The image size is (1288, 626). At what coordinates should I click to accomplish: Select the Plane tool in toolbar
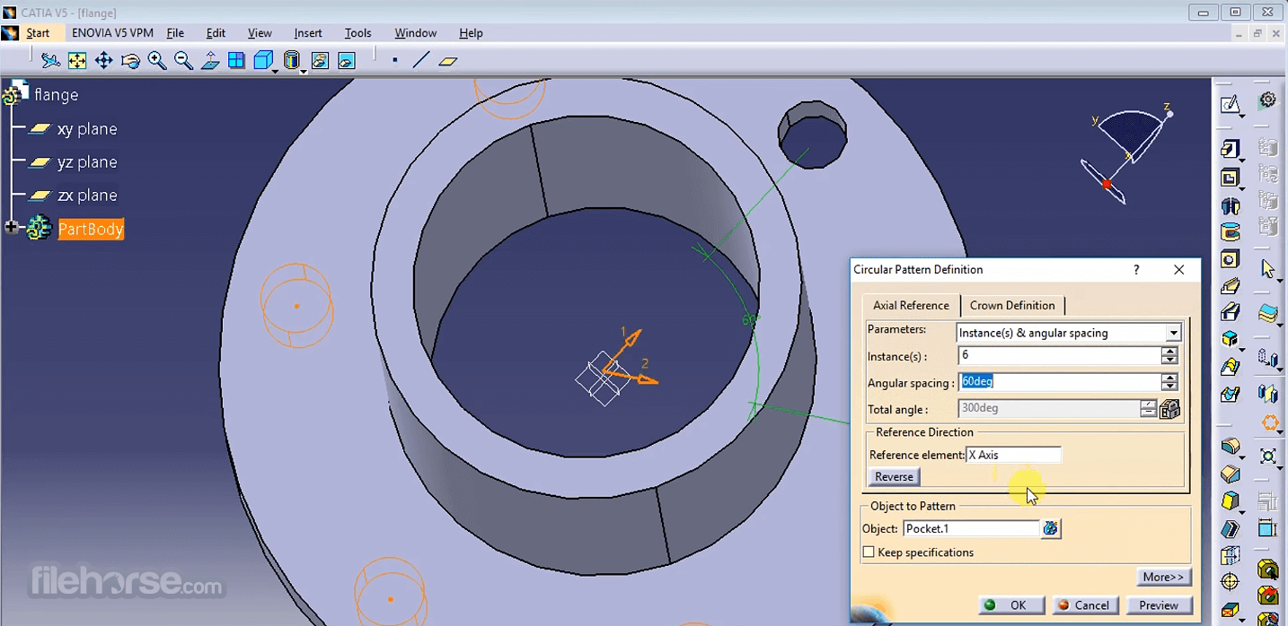point(448,60)
